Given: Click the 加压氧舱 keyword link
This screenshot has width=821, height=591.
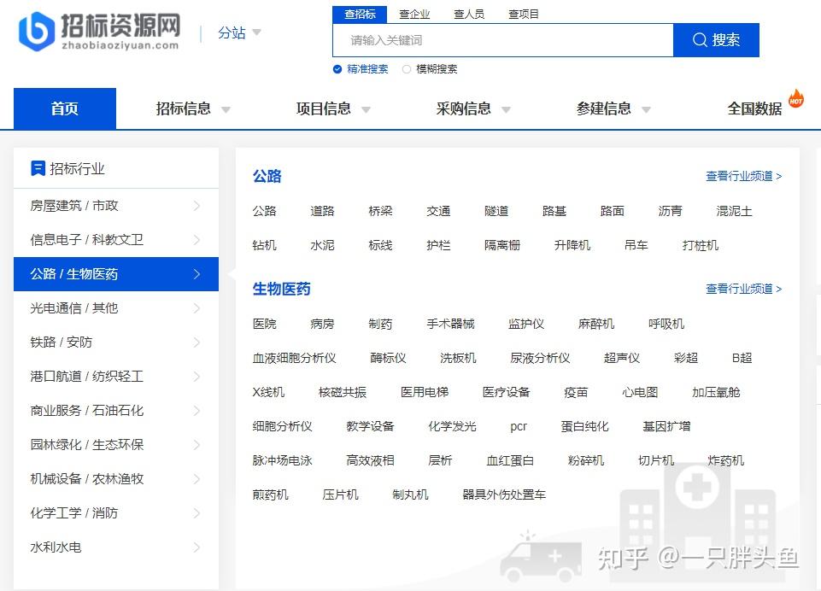Looking at the screenshot, I should pos(716,392).
